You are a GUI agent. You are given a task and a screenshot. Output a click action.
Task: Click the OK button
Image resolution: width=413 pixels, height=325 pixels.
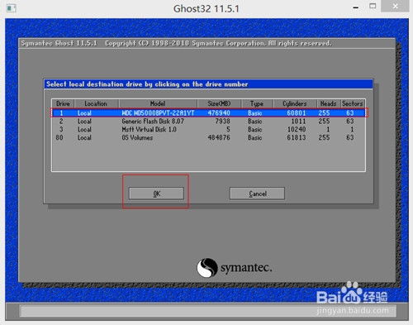[x=156, y=194]
